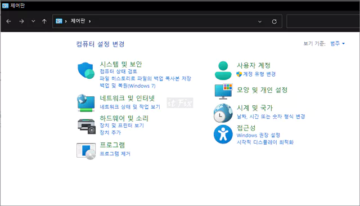Viewport: 360px width, 206px height.
Task: Expand chevron before 제어판 in breadcrumb
Action: [x=66, y=21]
